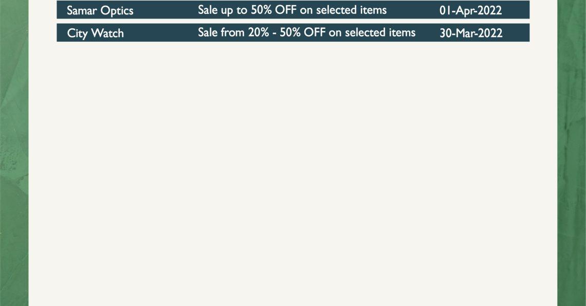Select the City Watch store name

[95, 33]
